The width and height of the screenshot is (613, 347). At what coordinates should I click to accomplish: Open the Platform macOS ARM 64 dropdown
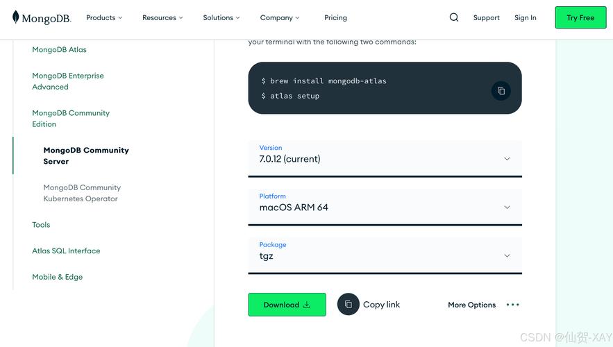coord(385,207)
